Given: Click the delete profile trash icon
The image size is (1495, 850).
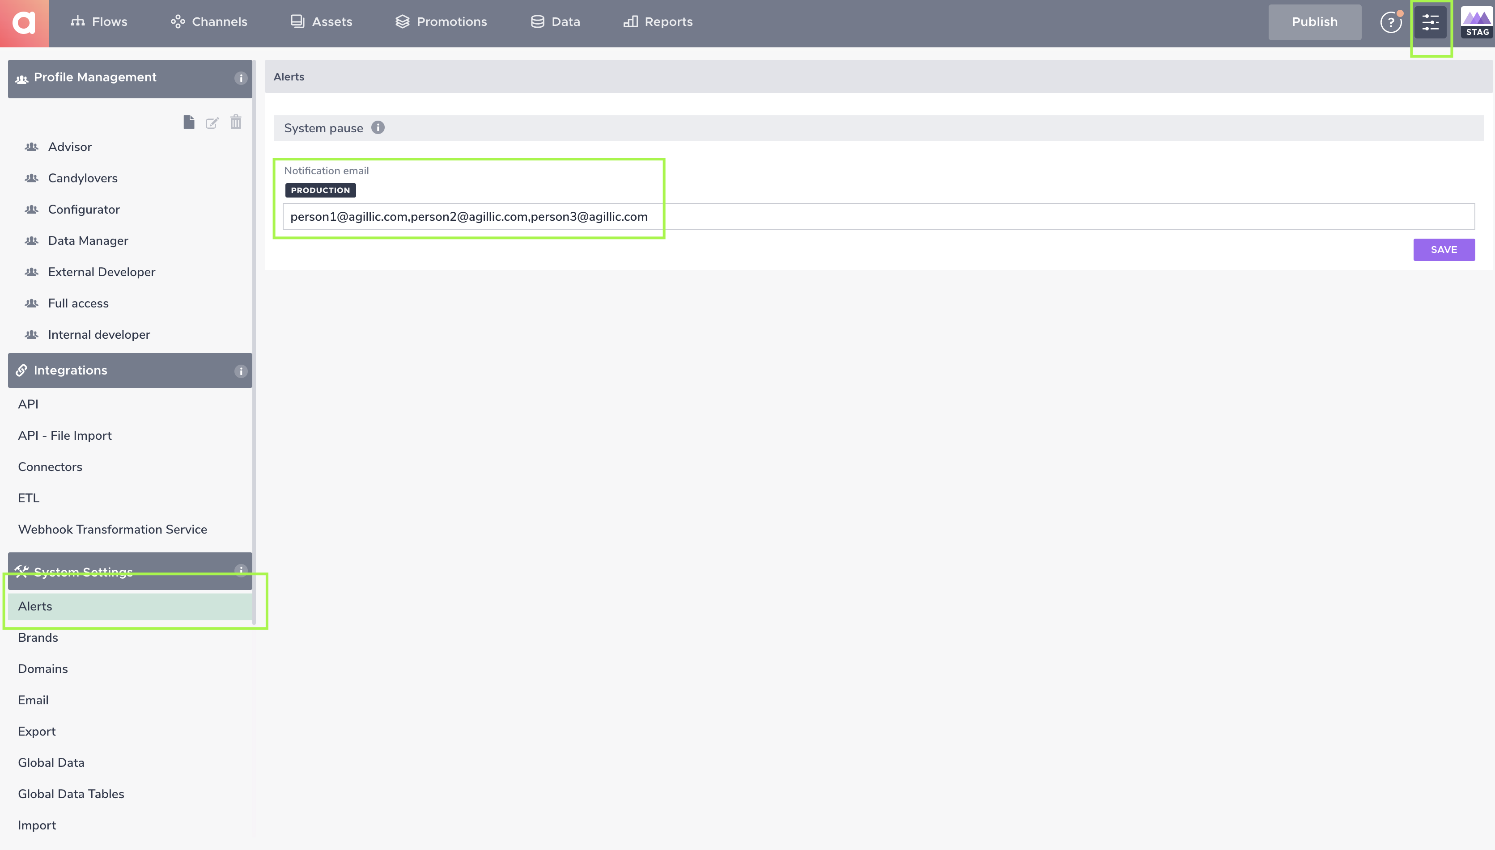Looking at the screenshot, I should point(235,122).
